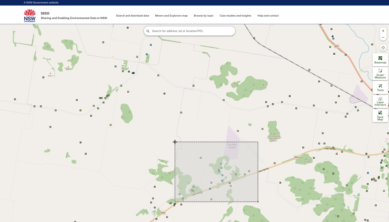Open Miners and Explorers map

171,16
